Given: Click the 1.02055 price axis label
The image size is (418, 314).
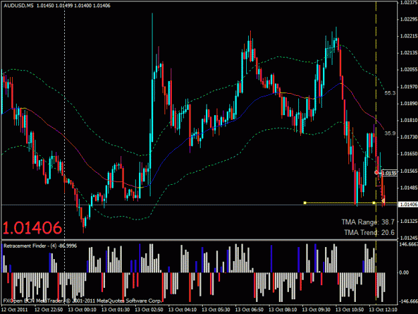Looking at the screenshot, I should [x=409, y=70].
